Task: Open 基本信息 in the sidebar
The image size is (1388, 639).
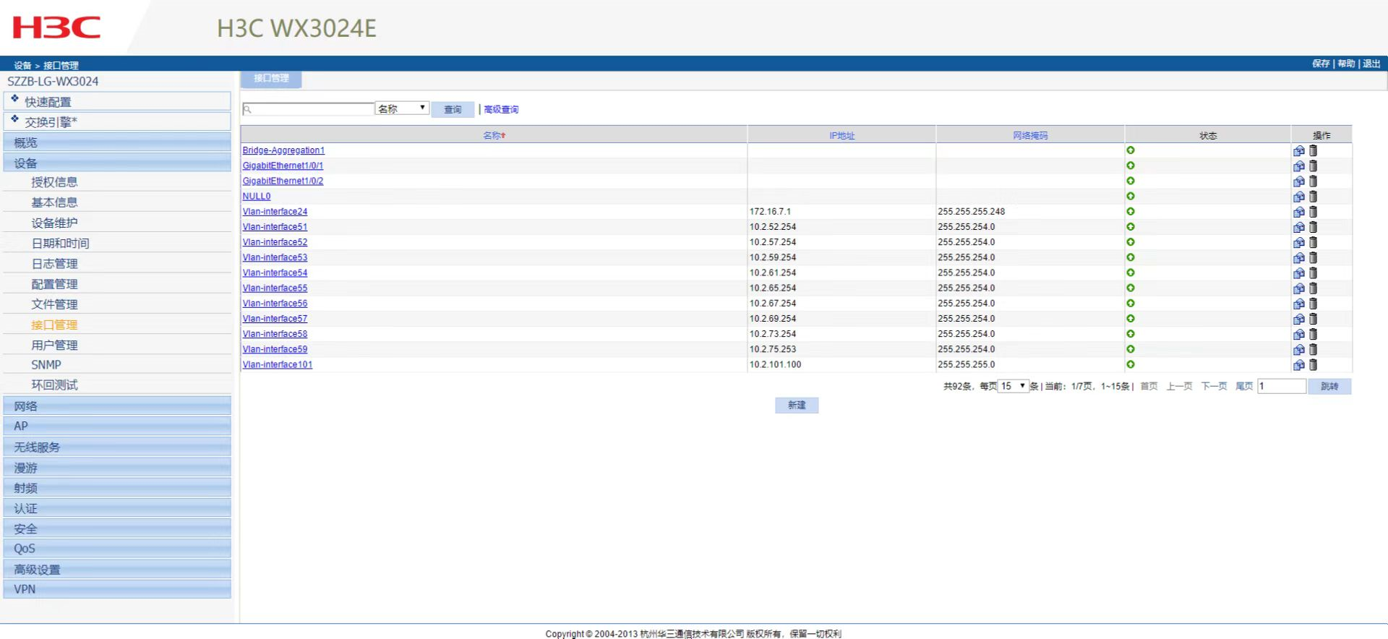Action: (x=54, y=202)
